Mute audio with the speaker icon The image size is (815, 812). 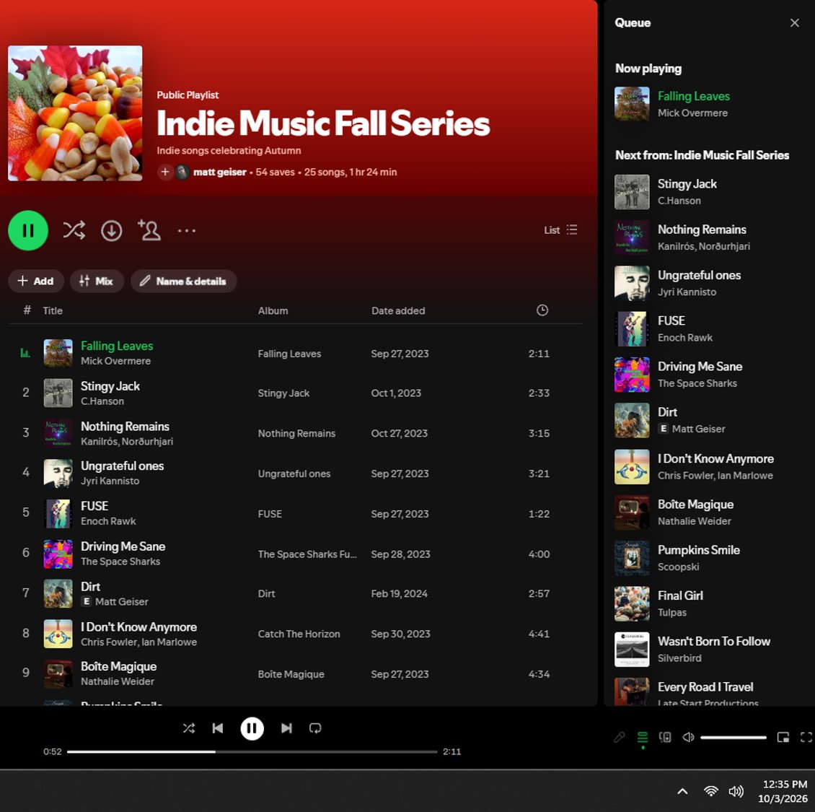click(688, 737)
